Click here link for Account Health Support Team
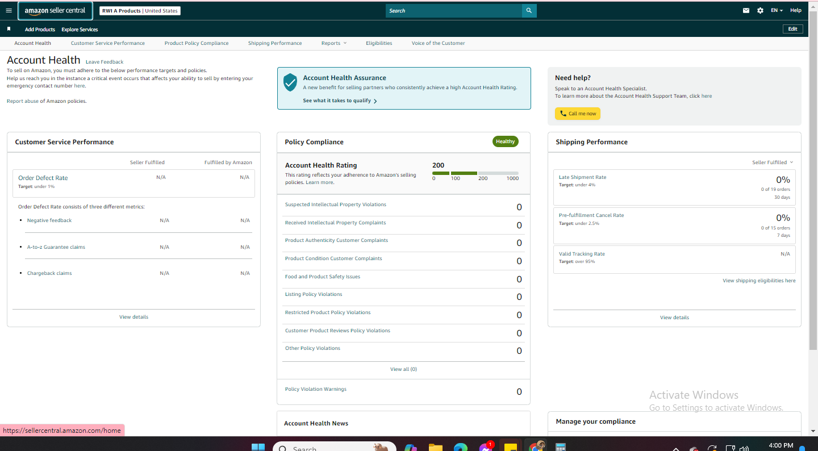The image size is (818, 451). point(707,96)
